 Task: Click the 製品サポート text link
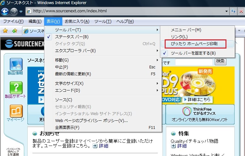[15, 96]
